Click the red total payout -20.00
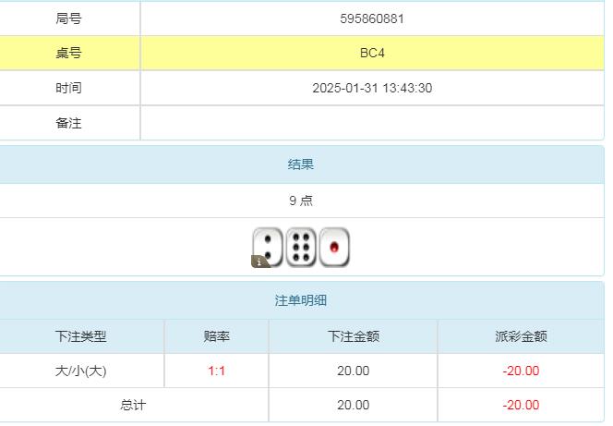This screenshot has height=426, width=613. [x=521, y=405]
